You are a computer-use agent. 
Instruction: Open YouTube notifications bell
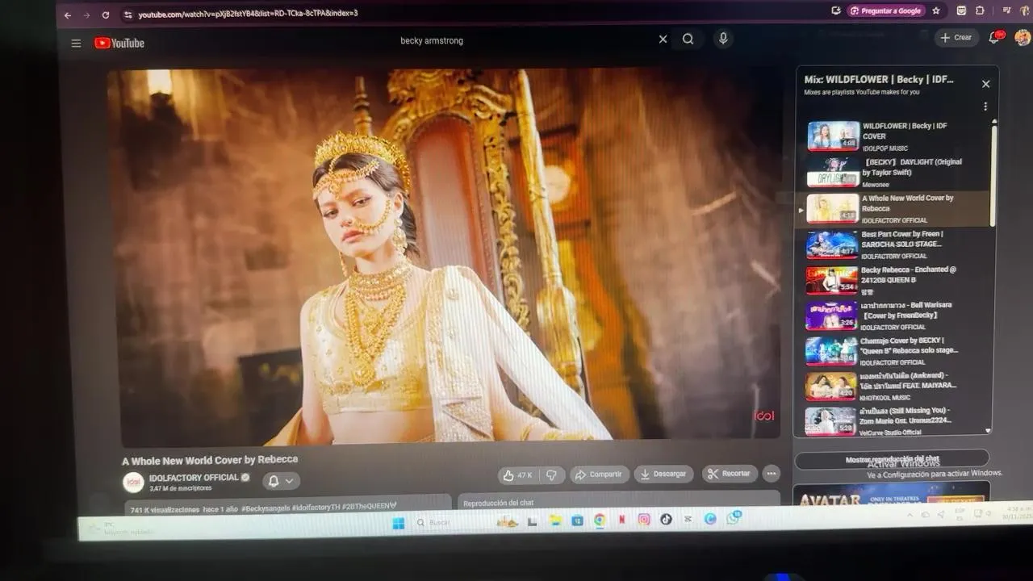click(x=995, y=37)
